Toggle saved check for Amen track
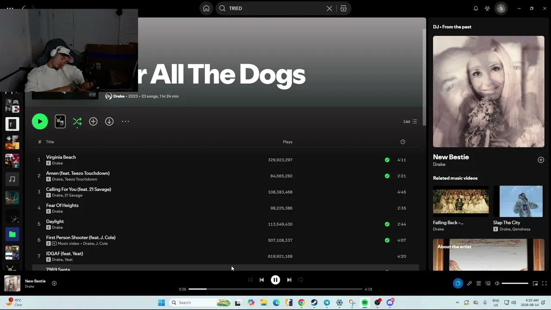 tap(387, 176)
